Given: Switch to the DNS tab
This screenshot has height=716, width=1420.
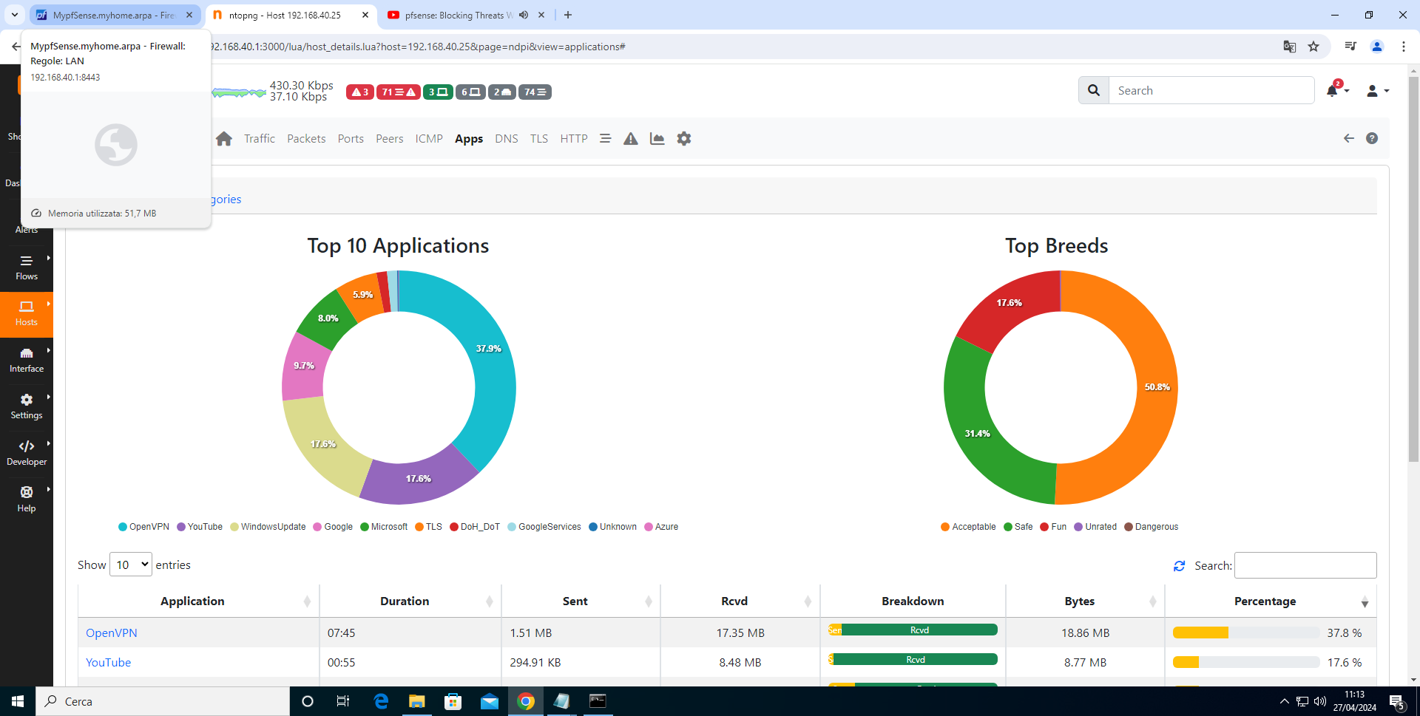Looking at the screenshot, I should click(x=507, y=138).
